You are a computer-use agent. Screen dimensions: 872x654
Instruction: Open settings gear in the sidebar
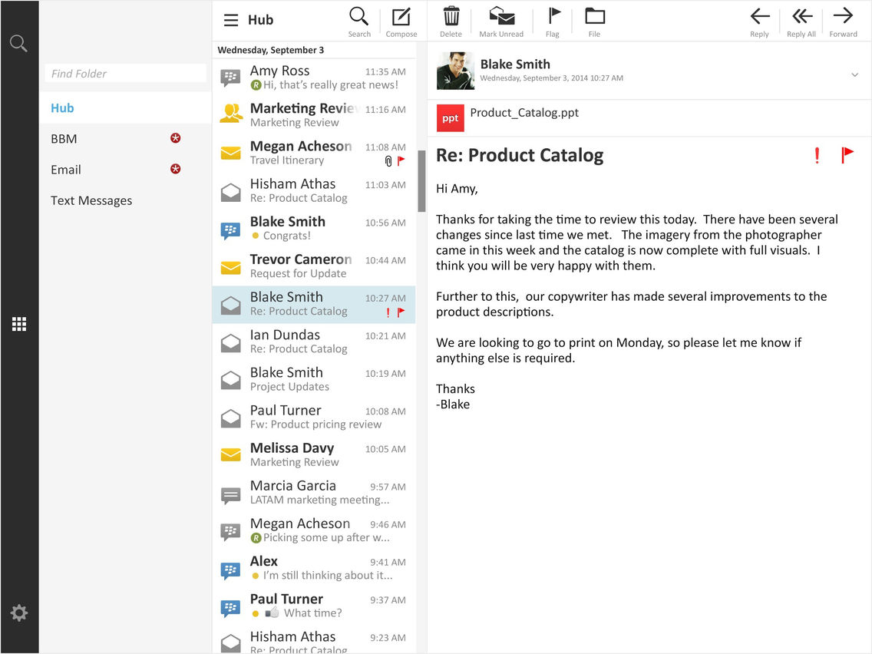coord(19,613)
